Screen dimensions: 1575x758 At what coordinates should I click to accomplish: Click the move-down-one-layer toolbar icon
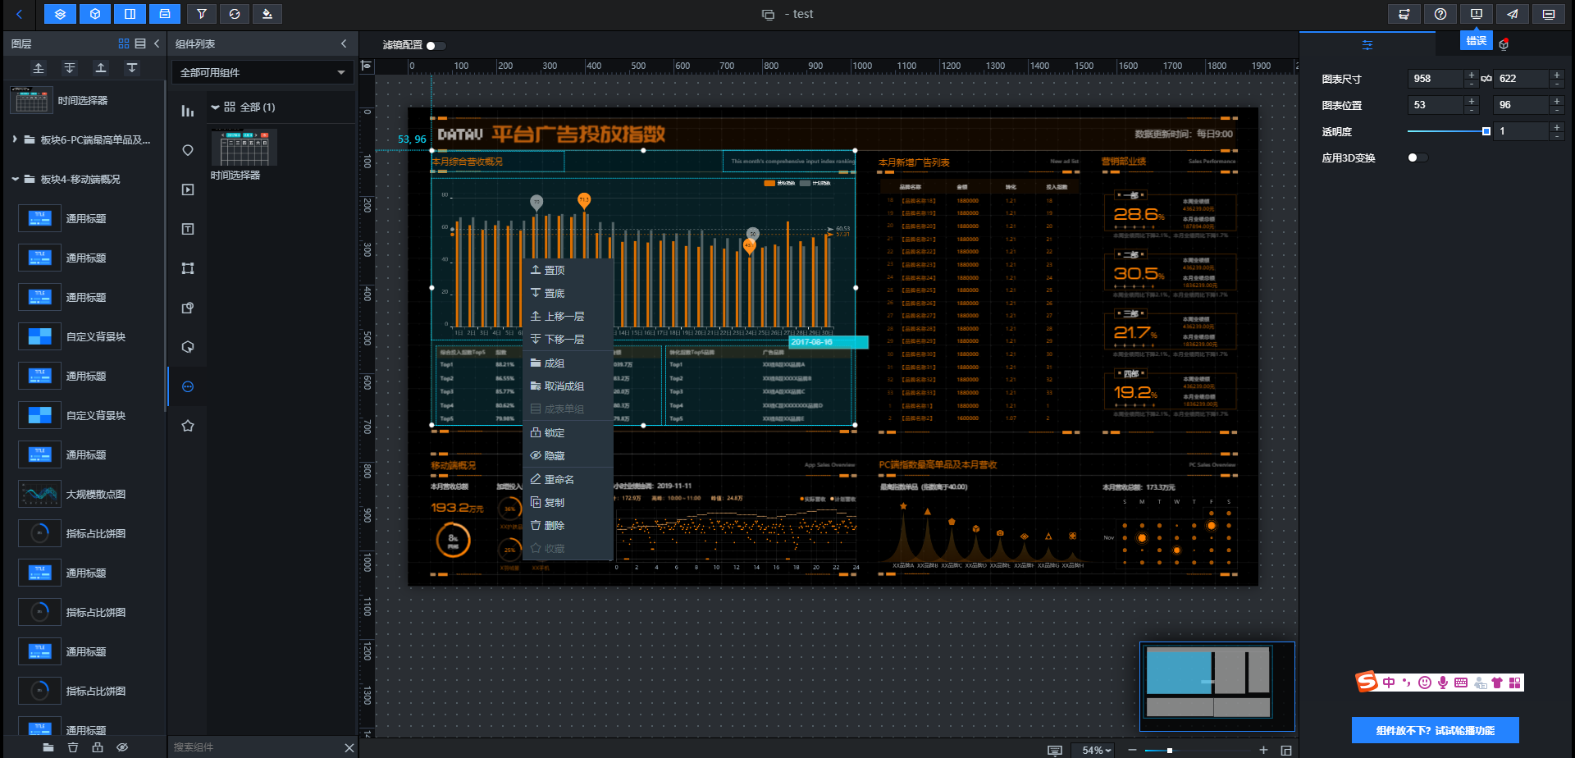tap(70, 68)
